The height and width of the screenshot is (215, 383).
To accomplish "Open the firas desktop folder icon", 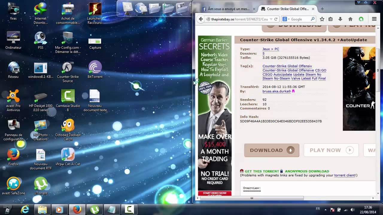I will [x=13, y=11].
